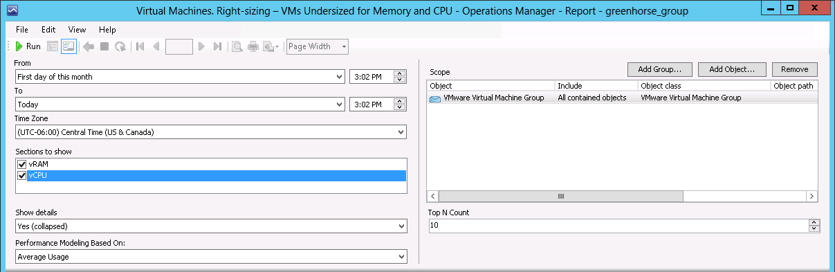Click scope list scroll right arrow

tap(812, 197)
